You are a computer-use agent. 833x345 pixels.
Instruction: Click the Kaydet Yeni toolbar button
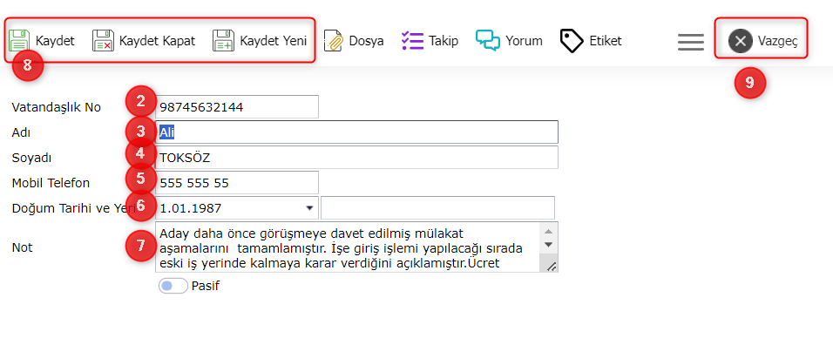coord(260,40)
